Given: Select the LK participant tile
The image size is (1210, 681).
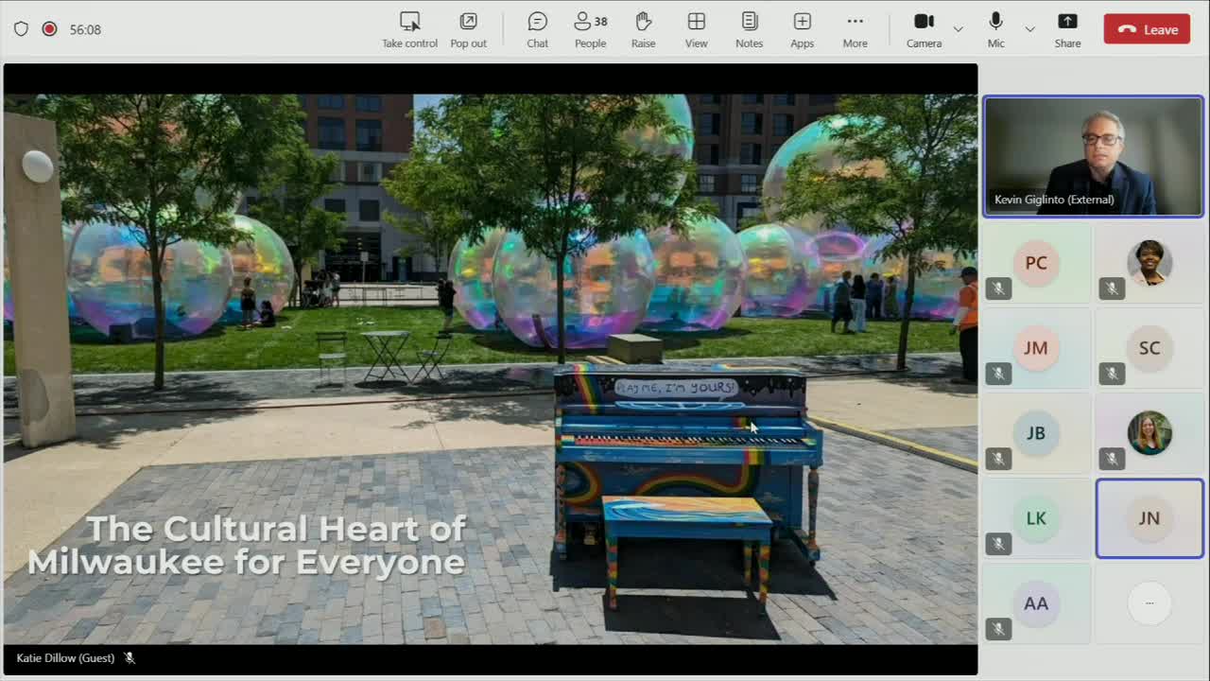Looking at the screenshot, I should (1037, 518).
